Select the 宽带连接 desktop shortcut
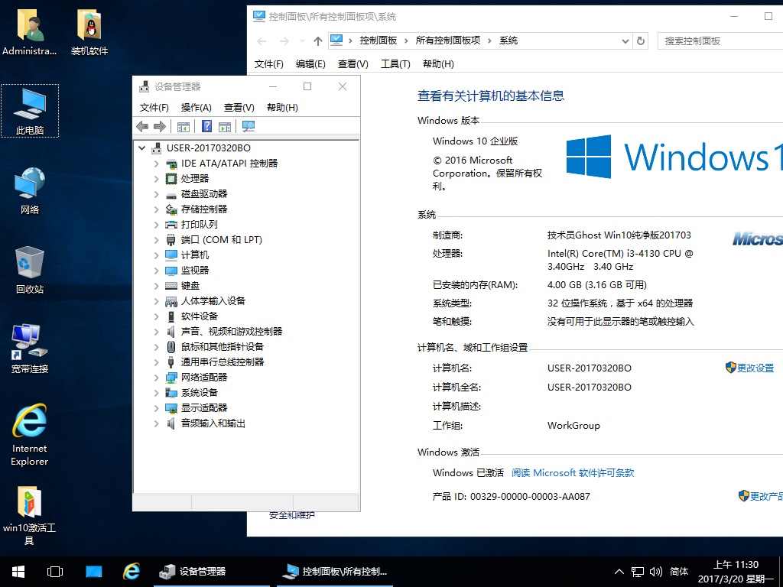 [30, 349]
